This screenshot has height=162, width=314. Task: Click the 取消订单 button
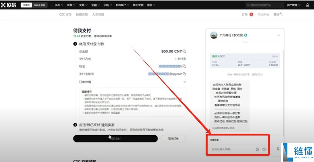click(x=173, y=139)
